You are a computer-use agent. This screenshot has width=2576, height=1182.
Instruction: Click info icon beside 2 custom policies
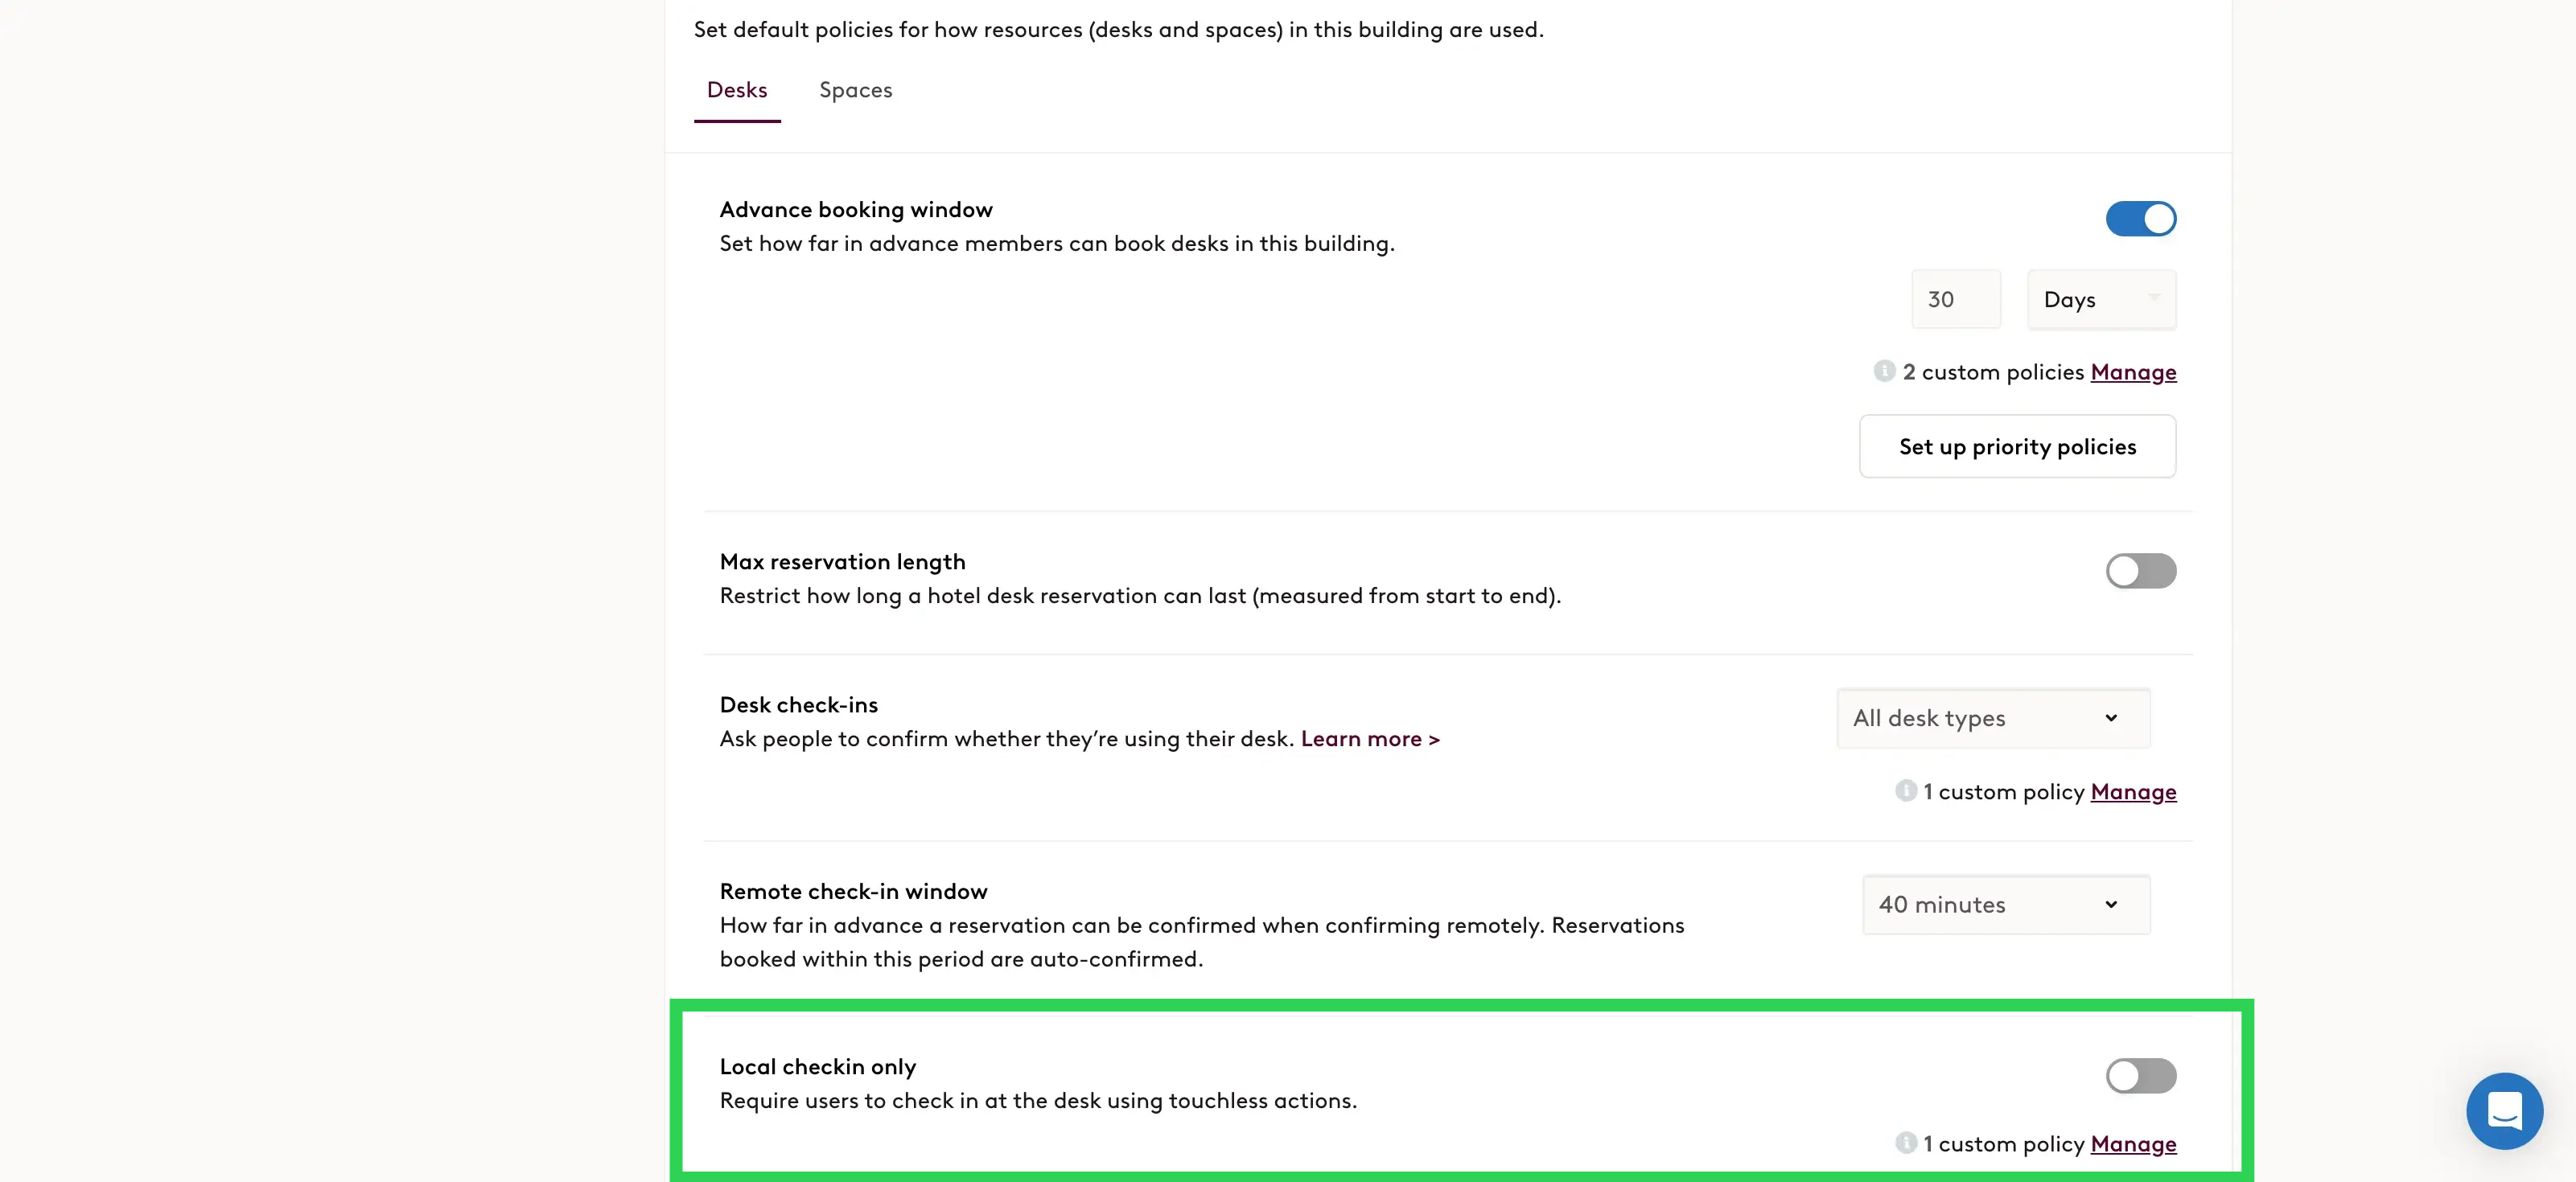[1884, 371]
